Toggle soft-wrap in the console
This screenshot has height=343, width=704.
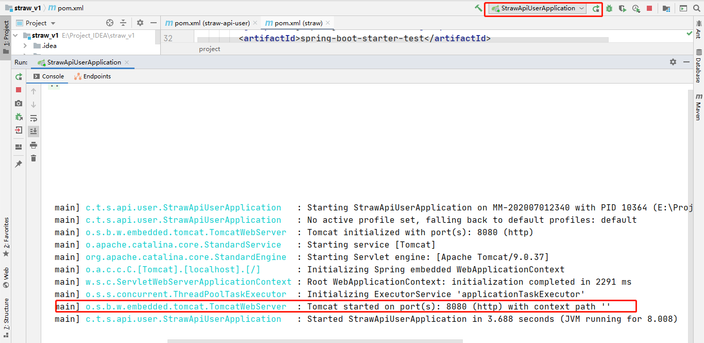coord(33,118)
